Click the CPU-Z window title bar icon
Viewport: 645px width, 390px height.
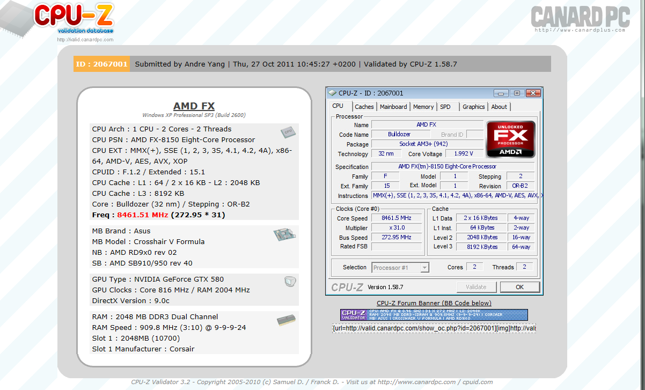[x=332, y=93]
